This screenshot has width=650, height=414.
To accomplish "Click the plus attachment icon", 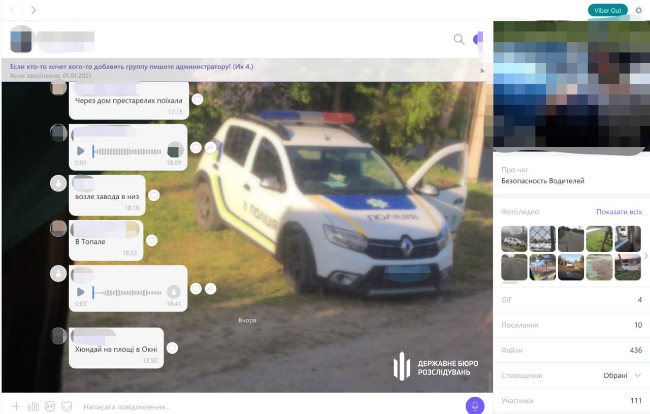I will [16, 406].
